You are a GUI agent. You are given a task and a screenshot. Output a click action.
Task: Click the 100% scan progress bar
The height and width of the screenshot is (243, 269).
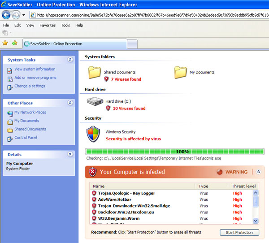click(x=175, y=152)
